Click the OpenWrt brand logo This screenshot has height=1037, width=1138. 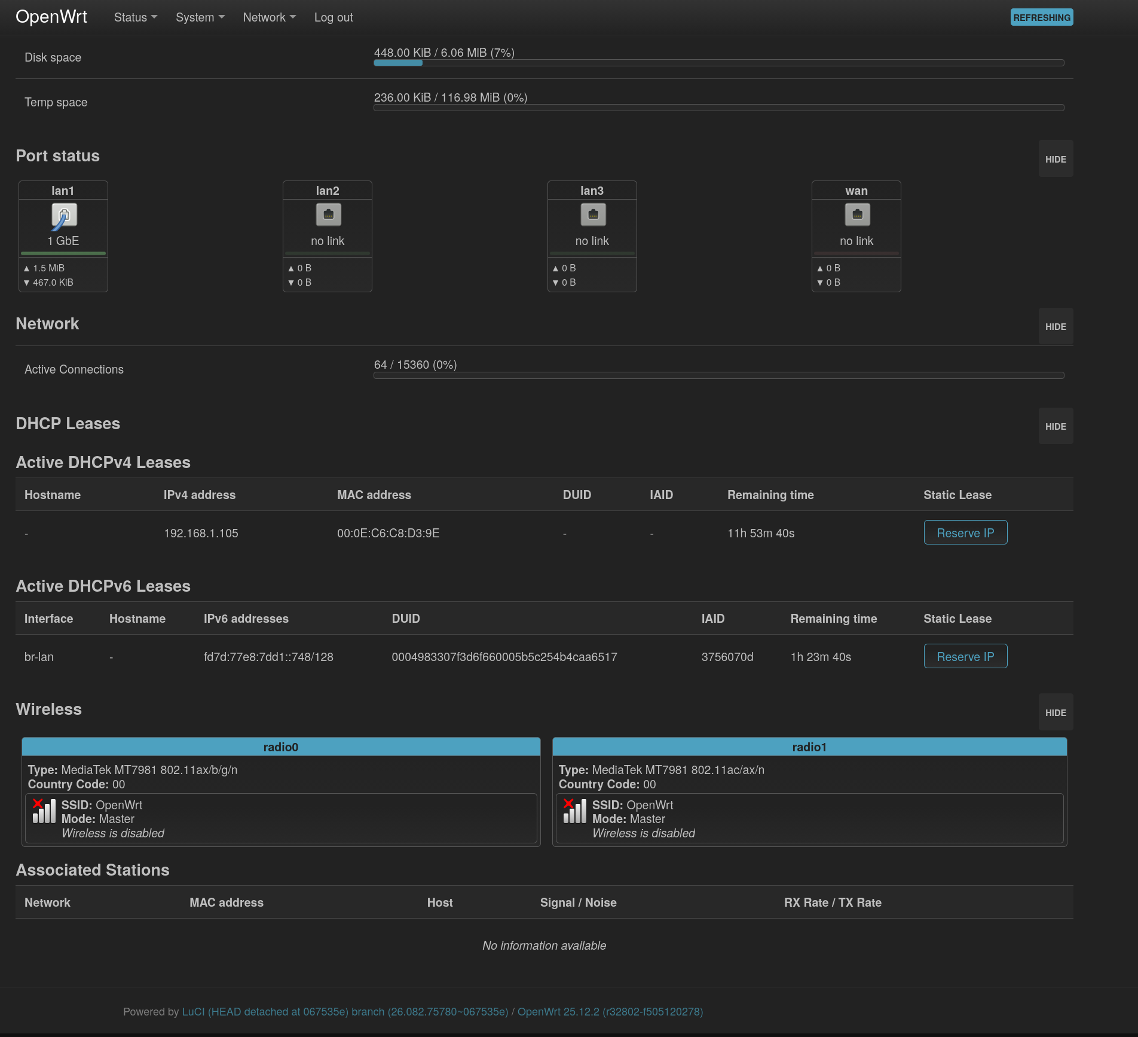pos(51,17)
